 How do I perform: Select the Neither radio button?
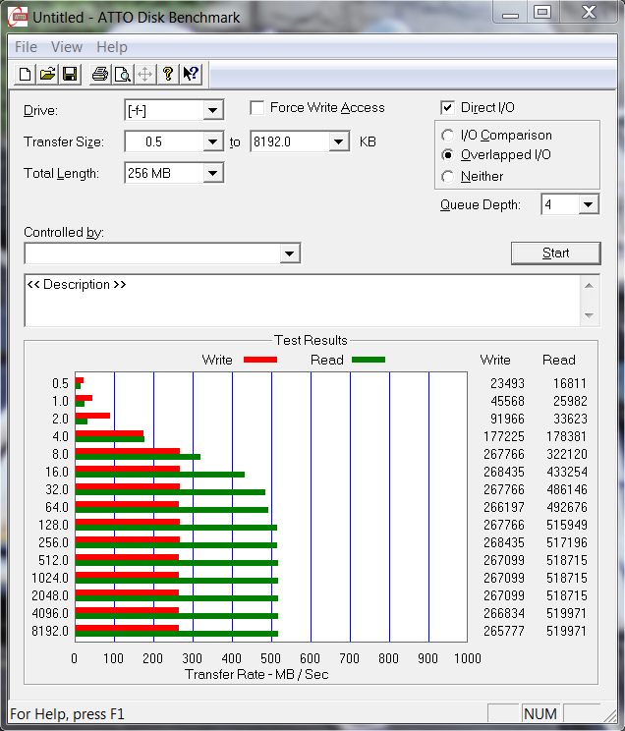(448, 177)
